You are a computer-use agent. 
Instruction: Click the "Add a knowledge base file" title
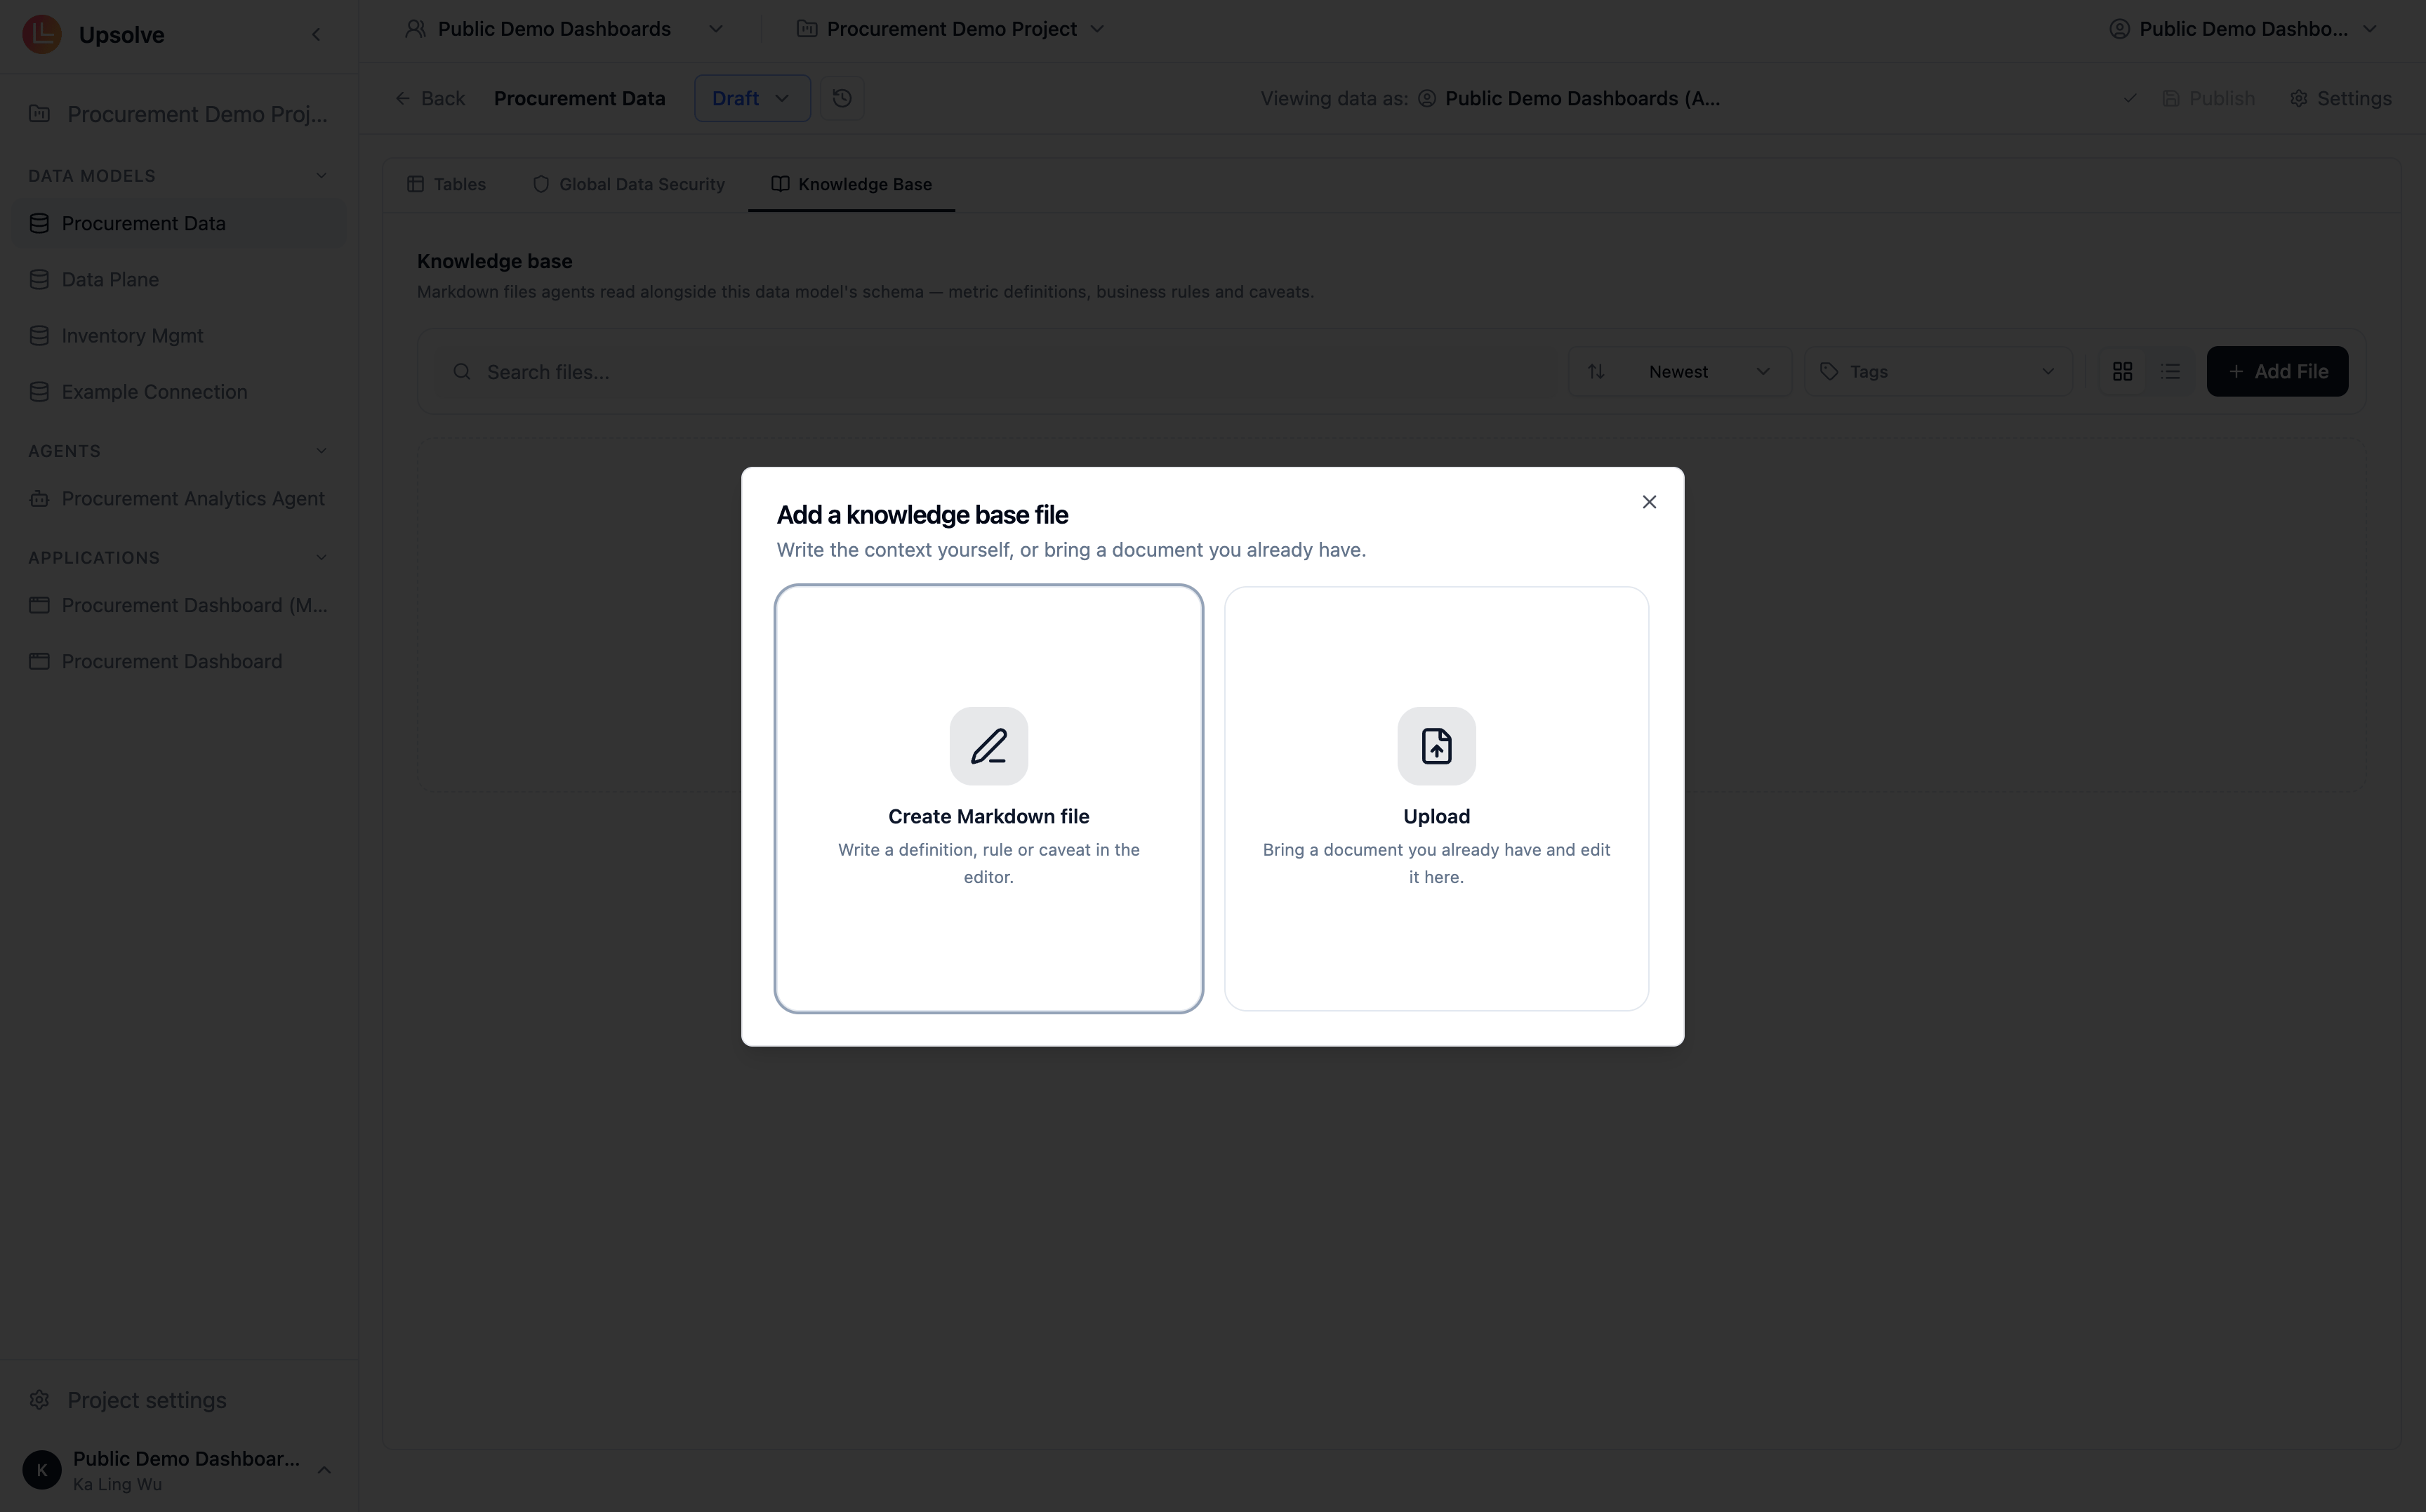point(922,515)
